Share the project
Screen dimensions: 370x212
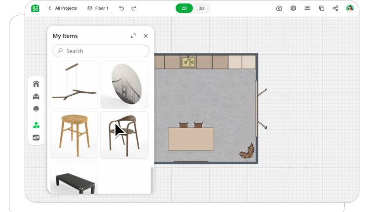pos(335,8)
